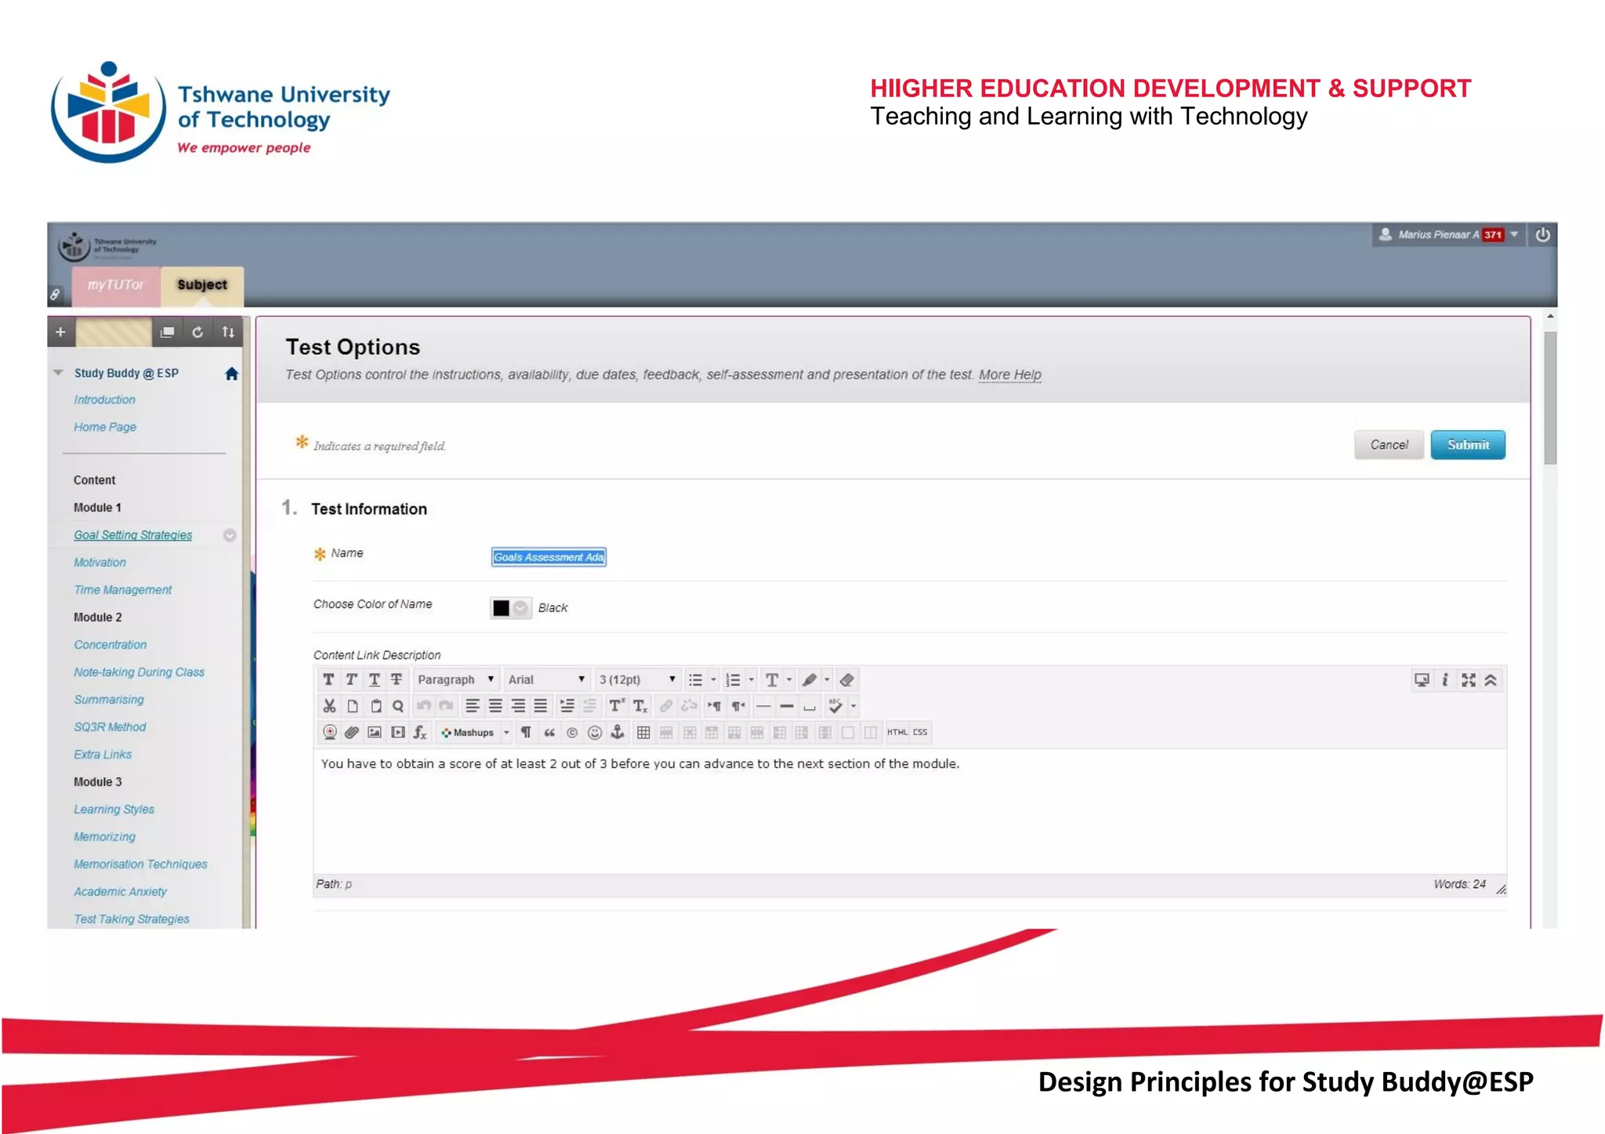Click the Submit button
The image size is (1605, 1134).
pyautogui.click(x=1468, y=445)
